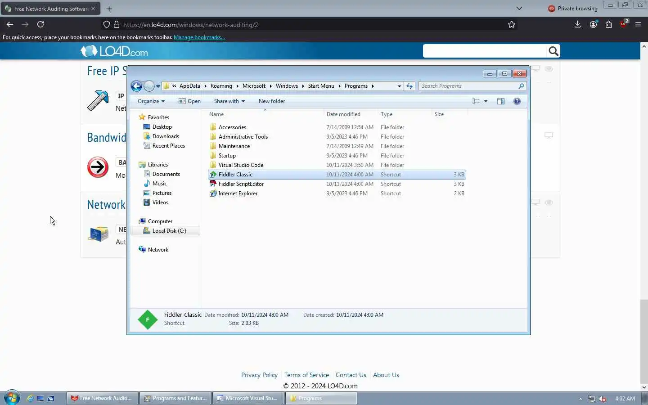This screenshot has height=405, width=648.
Task: Select the Internet Explorer shortcut
Action: coord(238,193)
